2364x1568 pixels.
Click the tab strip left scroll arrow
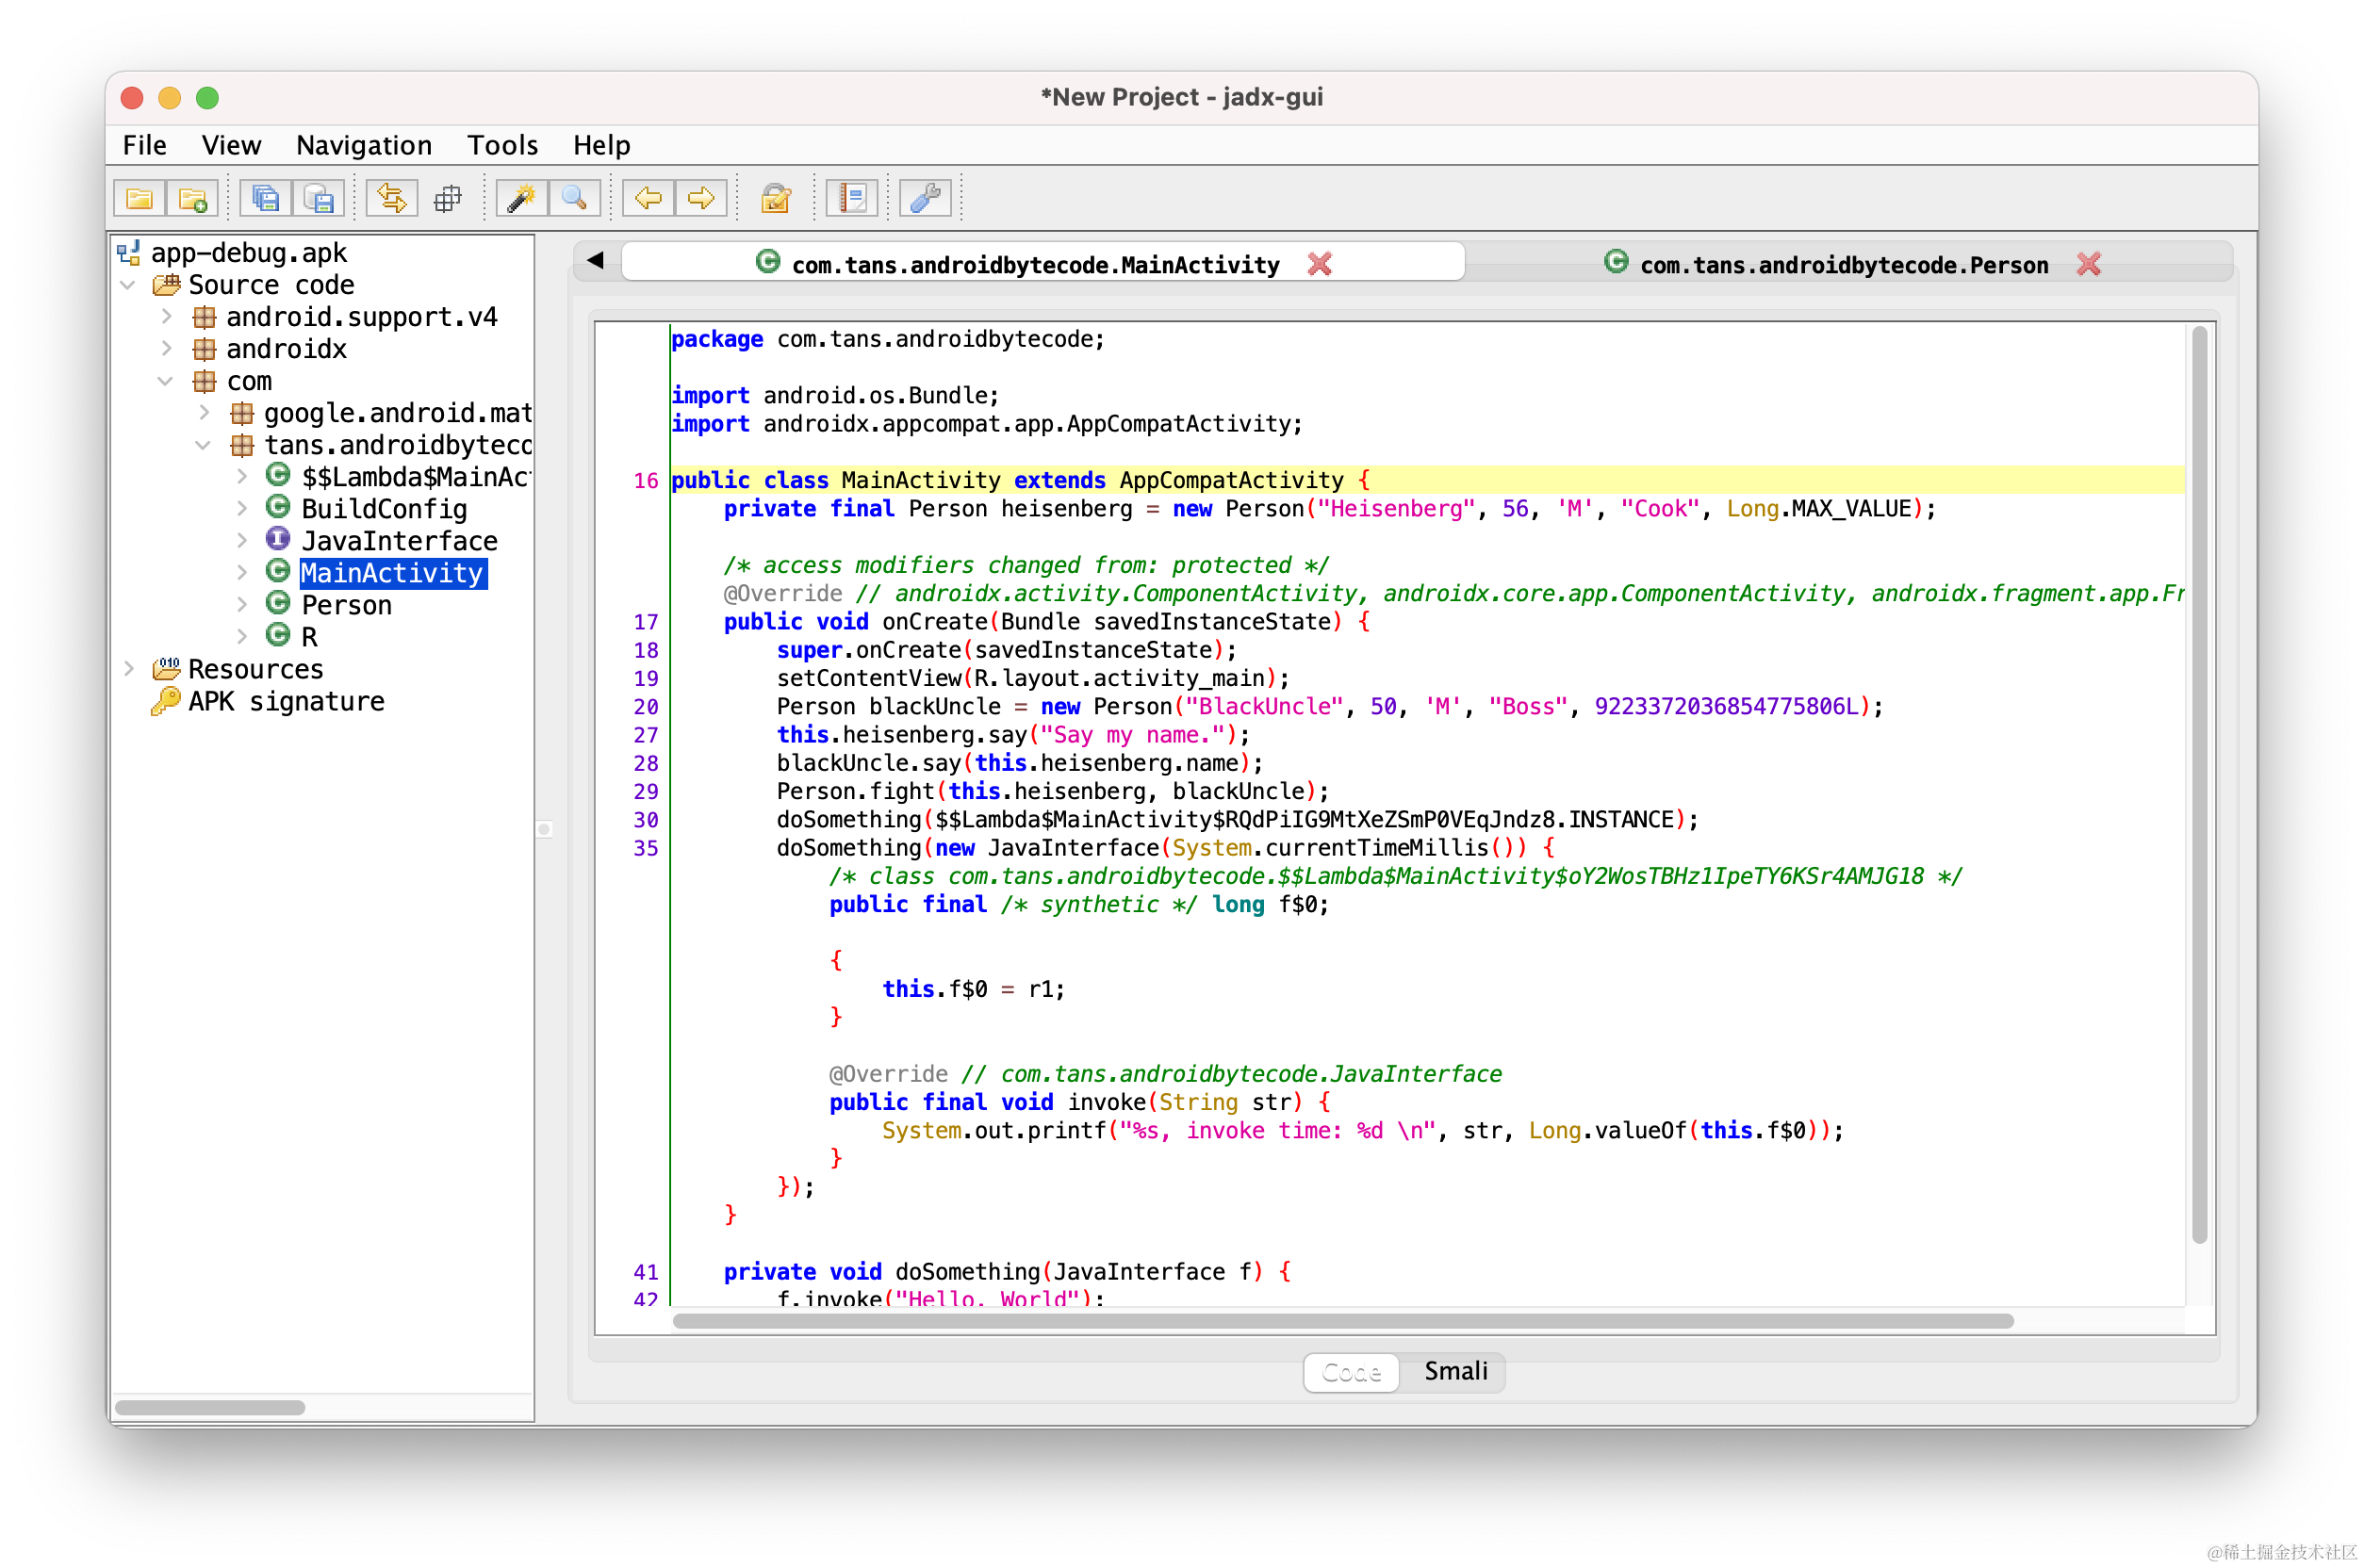[x=596, y=261]
